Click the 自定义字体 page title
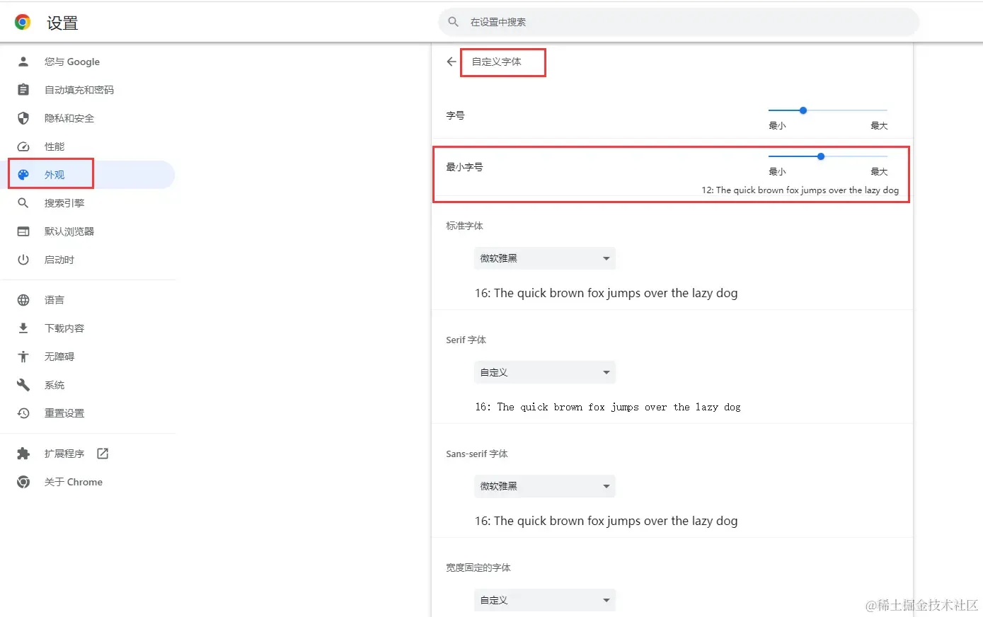 pos(497,62)
